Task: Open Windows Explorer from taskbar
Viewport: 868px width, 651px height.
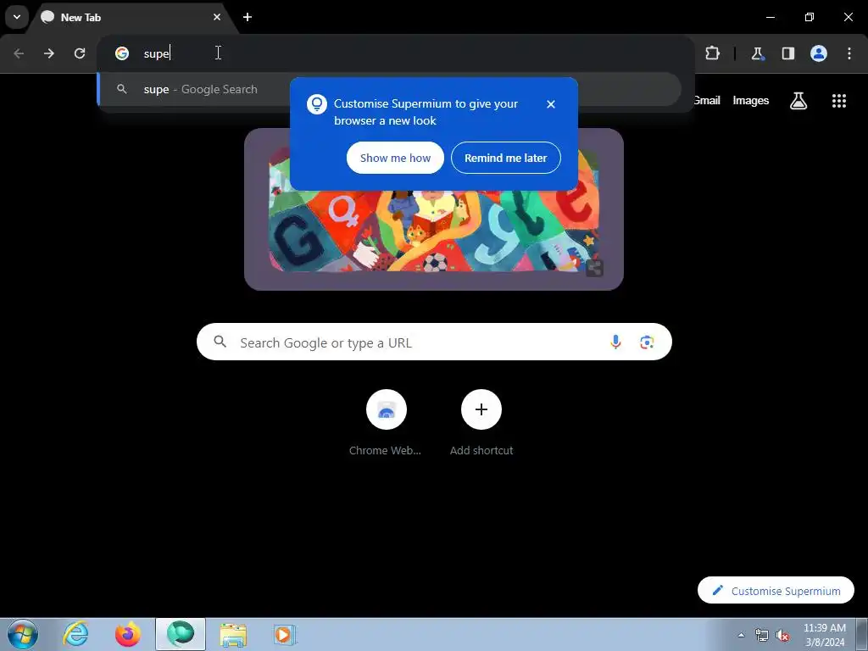Action: [233, 634]
